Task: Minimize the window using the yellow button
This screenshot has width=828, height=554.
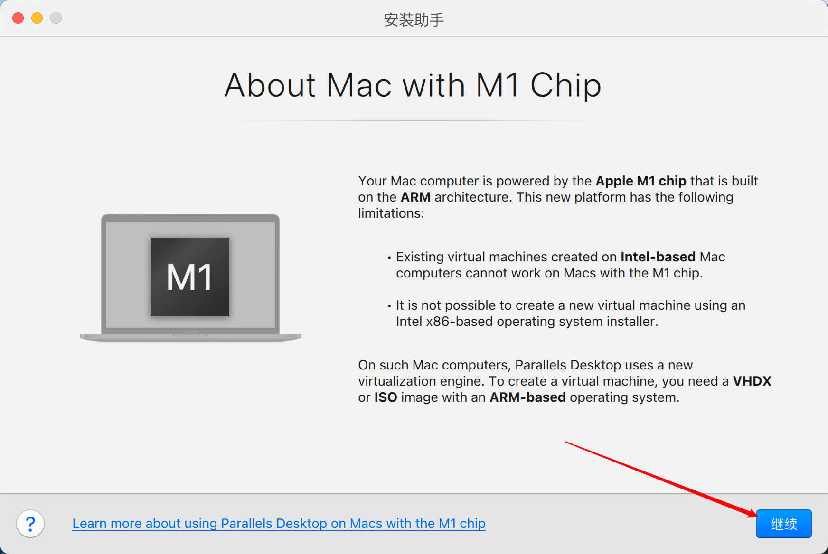Action: pos(37,18)
